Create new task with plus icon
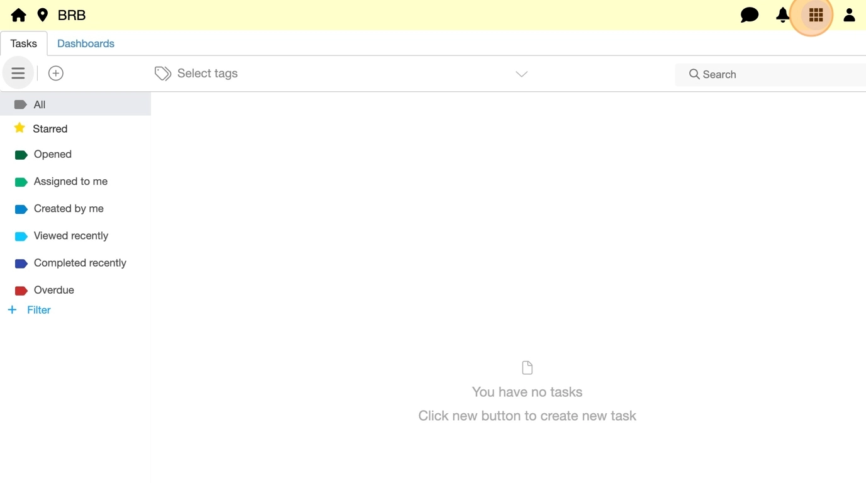This screenshot has height=483, width=866. pos(56,74)
